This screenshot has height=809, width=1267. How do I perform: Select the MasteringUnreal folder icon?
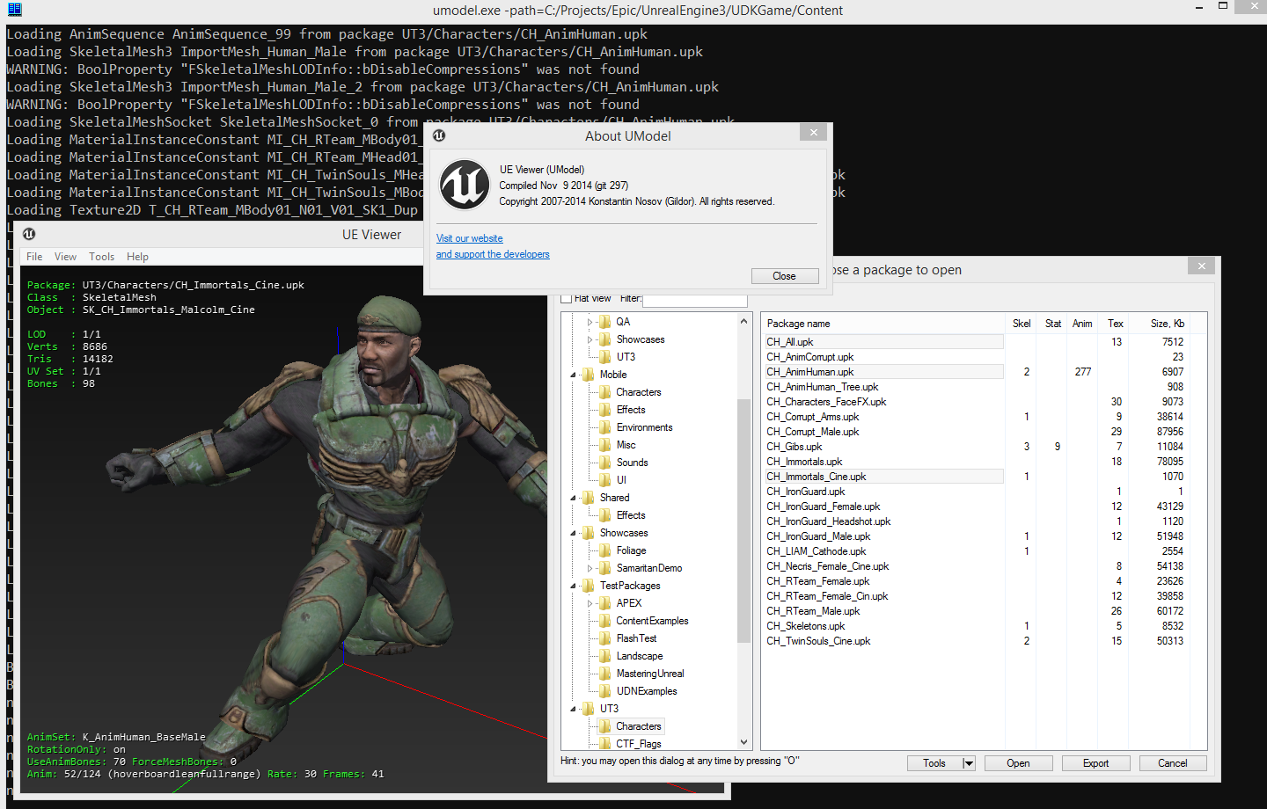pos(605,674)
